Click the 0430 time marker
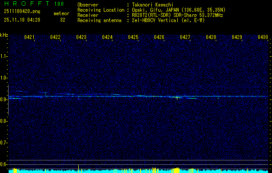 pyautogui.click(x=263, y=38)
